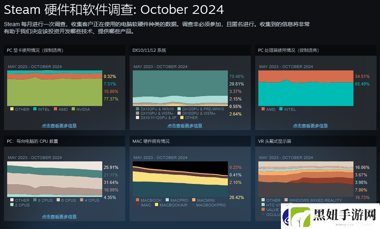
Task: Click the 15.00% value in graphics card panel
Action: [111, 91]
